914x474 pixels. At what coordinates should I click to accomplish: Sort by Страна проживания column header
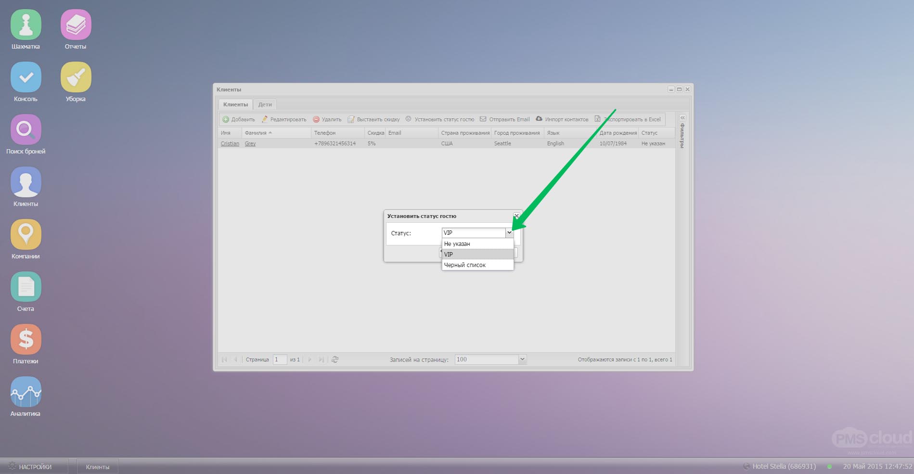coord(465,133)
